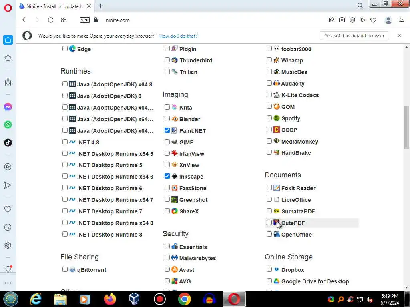
Task: Check the Edge checkbox
Action: [65, 48]
